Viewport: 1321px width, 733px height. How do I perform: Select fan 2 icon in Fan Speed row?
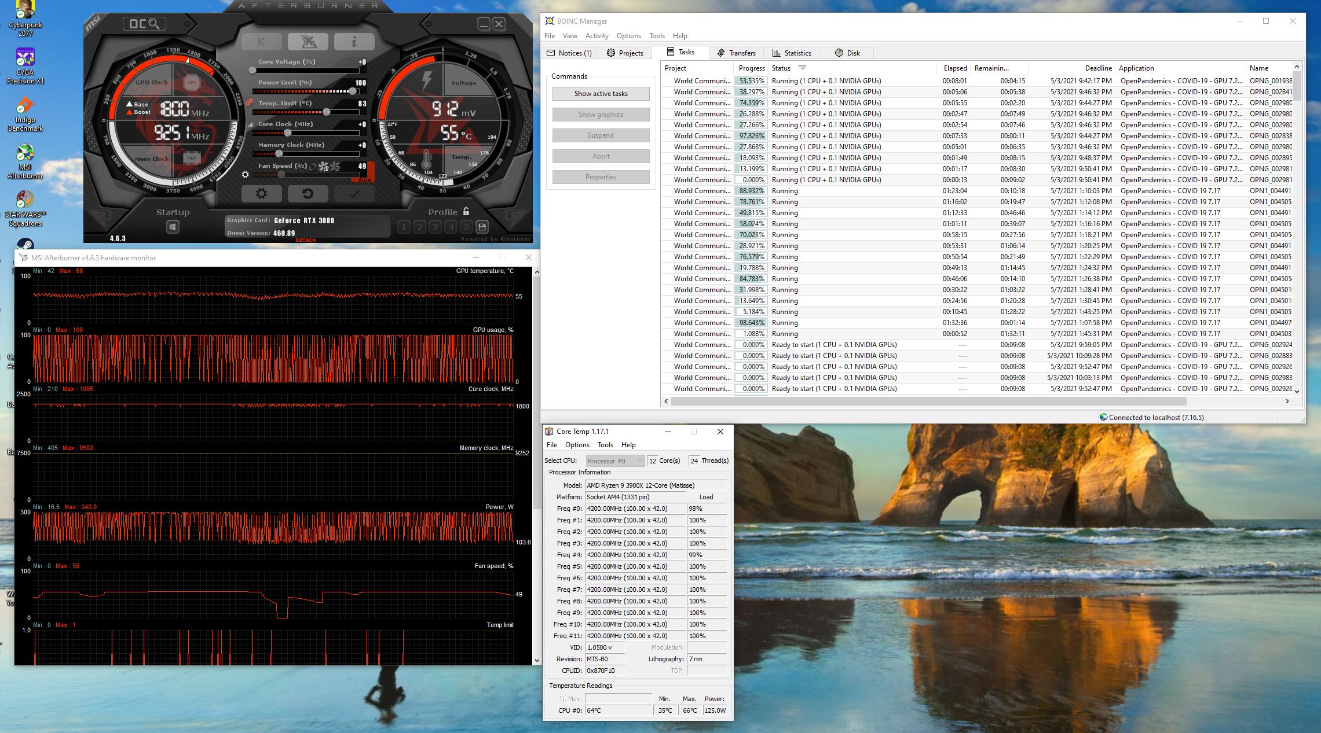(335, 167)
